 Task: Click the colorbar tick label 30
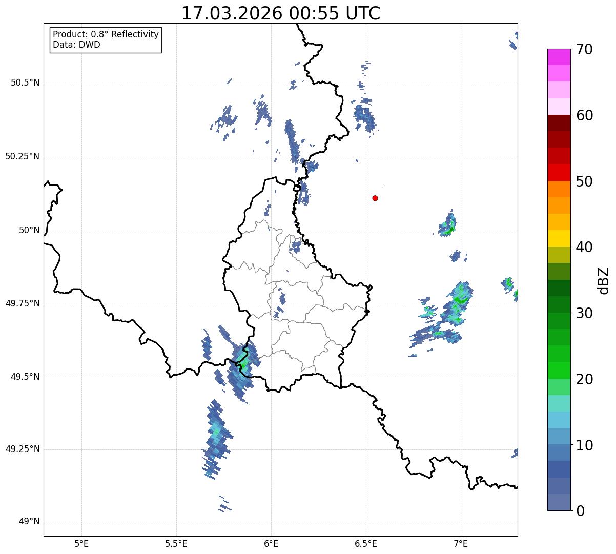[x=584, y=313]
